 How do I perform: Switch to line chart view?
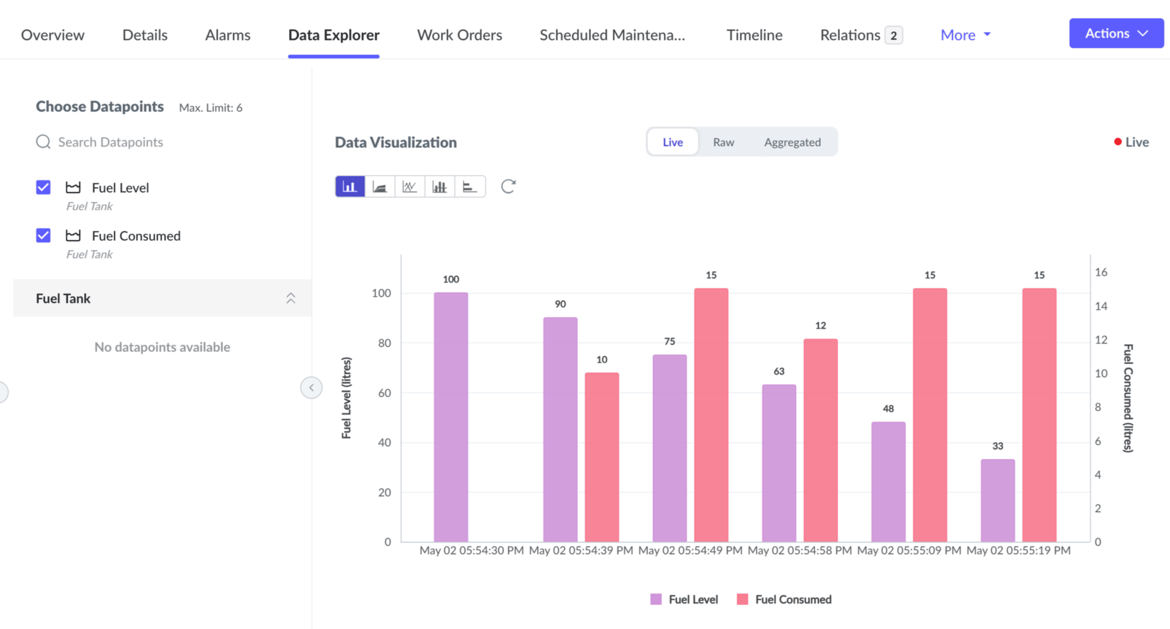coord(410,187)
